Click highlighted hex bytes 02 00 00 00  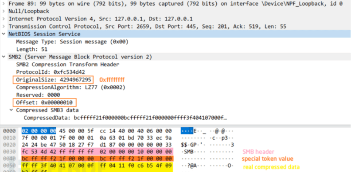[x=39, y=131]
